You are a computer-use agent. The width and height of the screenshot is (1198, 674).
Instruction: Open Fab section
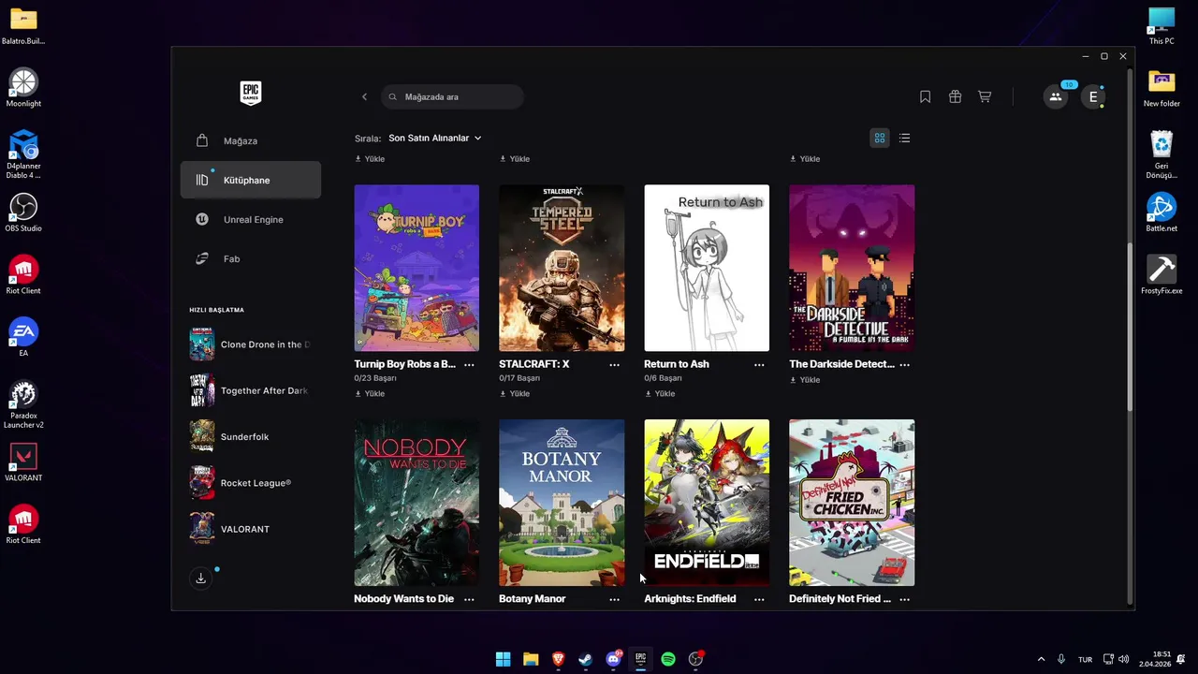tap(251, 258)
